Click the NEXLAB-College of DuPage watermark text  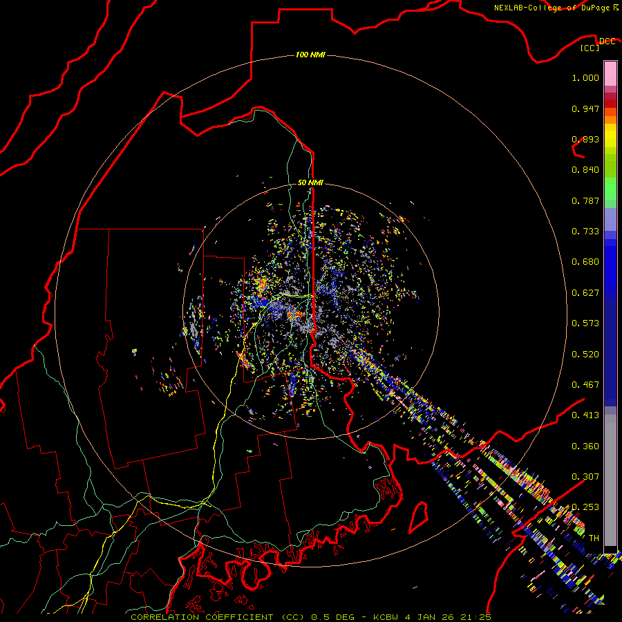coord(556,8)
